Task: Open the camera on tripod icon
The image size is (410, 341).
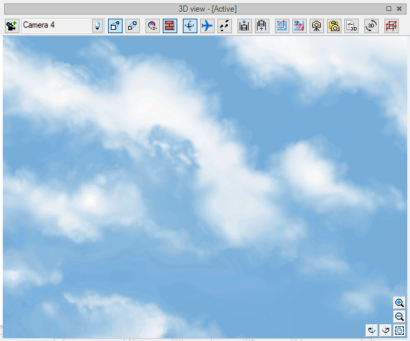Action: 317,26
